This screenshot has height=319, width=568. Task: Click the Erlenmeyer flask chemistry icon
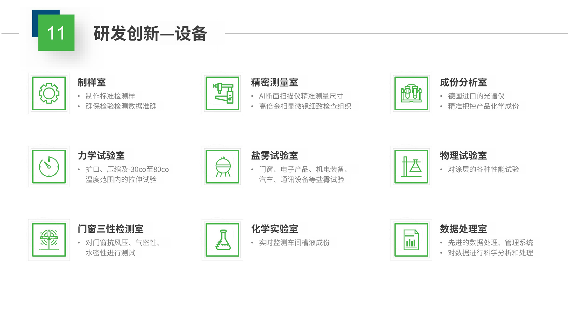222,240
